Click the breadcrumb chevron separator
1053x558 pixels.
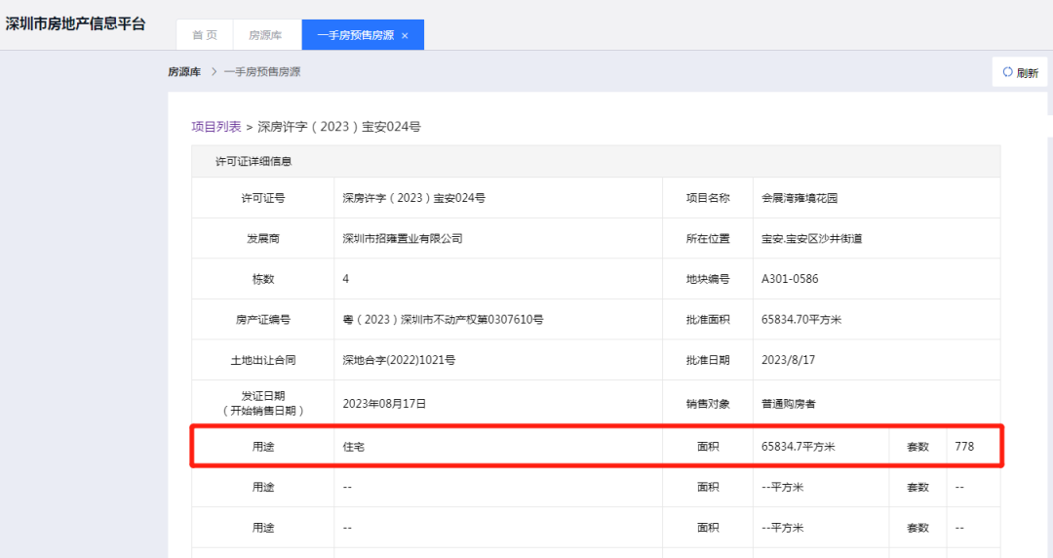click(214, 72)
